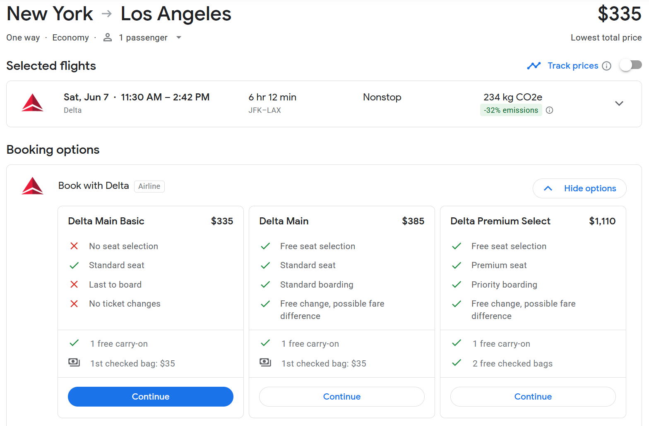The height and width of the screenshot is (426, 649).
Task: Click the 1 passenger label
Action: click(143, 38)
